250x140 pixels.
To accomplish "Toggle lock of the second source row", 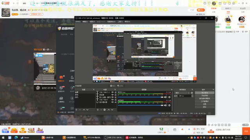I will [116, 95].
